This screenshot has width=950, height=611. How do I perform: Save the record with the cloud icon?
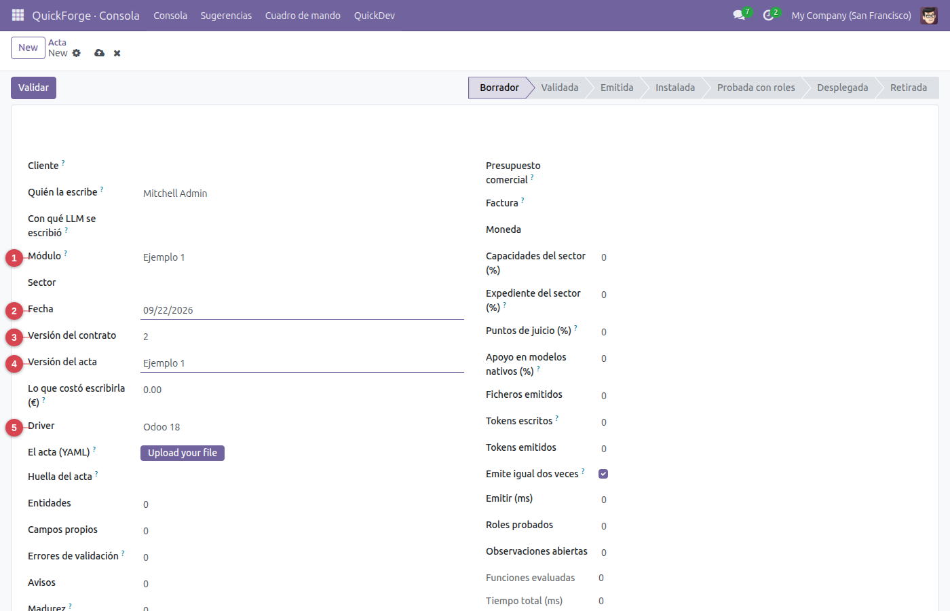pyautogui.click(x=100, y=53)
